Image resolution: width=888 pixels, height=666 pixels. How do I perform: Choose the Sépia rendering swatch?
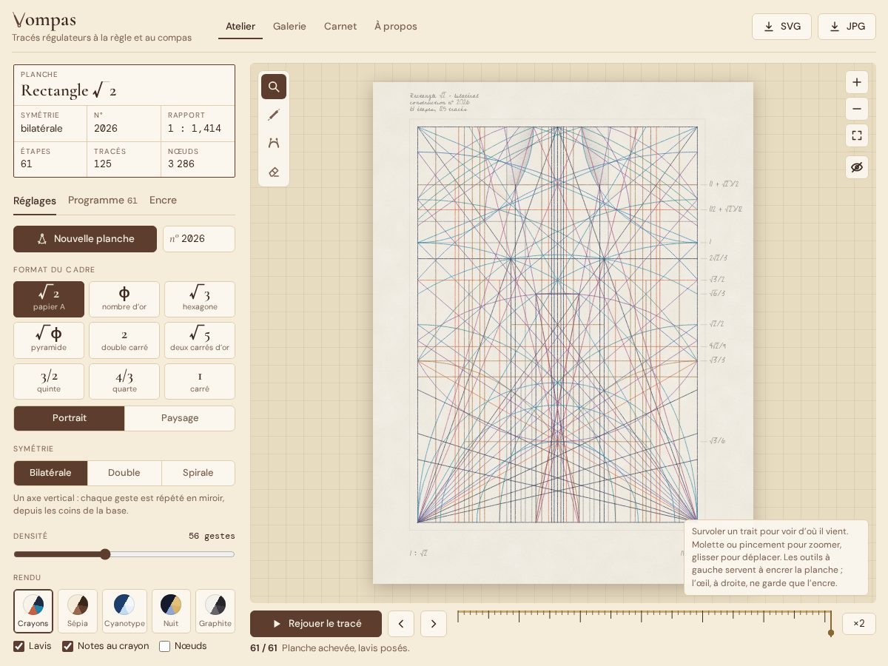[x=78, y=611]
